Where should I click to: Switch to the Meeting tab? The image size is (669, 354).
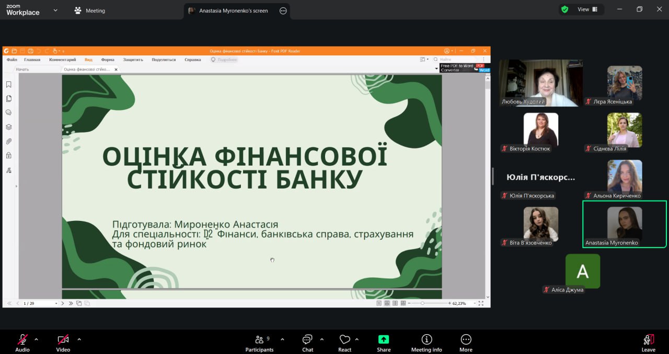[x=89, y=10]
